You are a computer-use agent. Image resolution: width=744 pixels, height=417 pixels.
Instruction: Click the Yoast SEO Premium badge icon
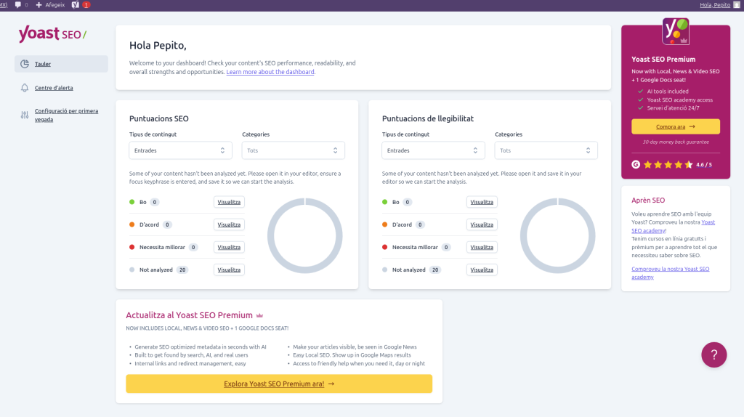pyautogui.click(x=676, y=32)
